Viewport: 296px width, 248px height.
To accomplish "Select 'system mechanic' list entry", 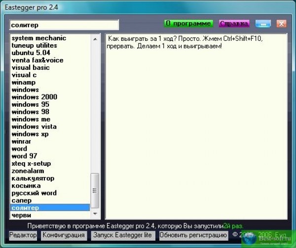I will [38, 38].
